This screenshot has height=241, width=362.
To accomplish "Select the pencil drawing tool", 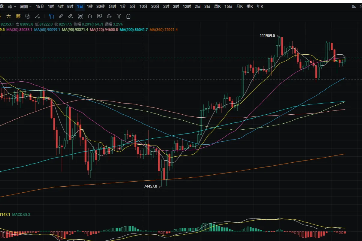I will 71,16.
